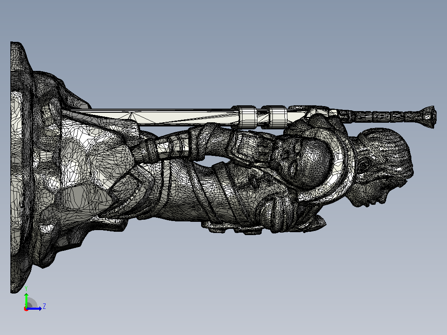
Task: Click the "Y" label above the triad
Action: 26,289
